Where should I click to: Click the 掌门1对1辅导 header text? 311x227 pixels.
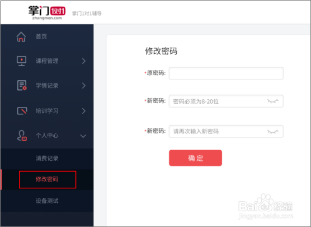click(x=87, y=13)
